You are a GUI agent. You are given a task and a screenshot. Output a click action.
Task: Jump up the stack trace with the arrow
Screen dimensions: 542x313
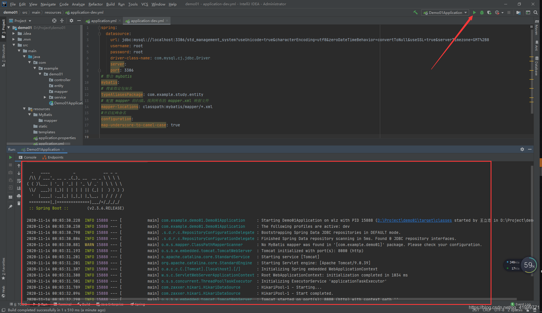point(19,166)
